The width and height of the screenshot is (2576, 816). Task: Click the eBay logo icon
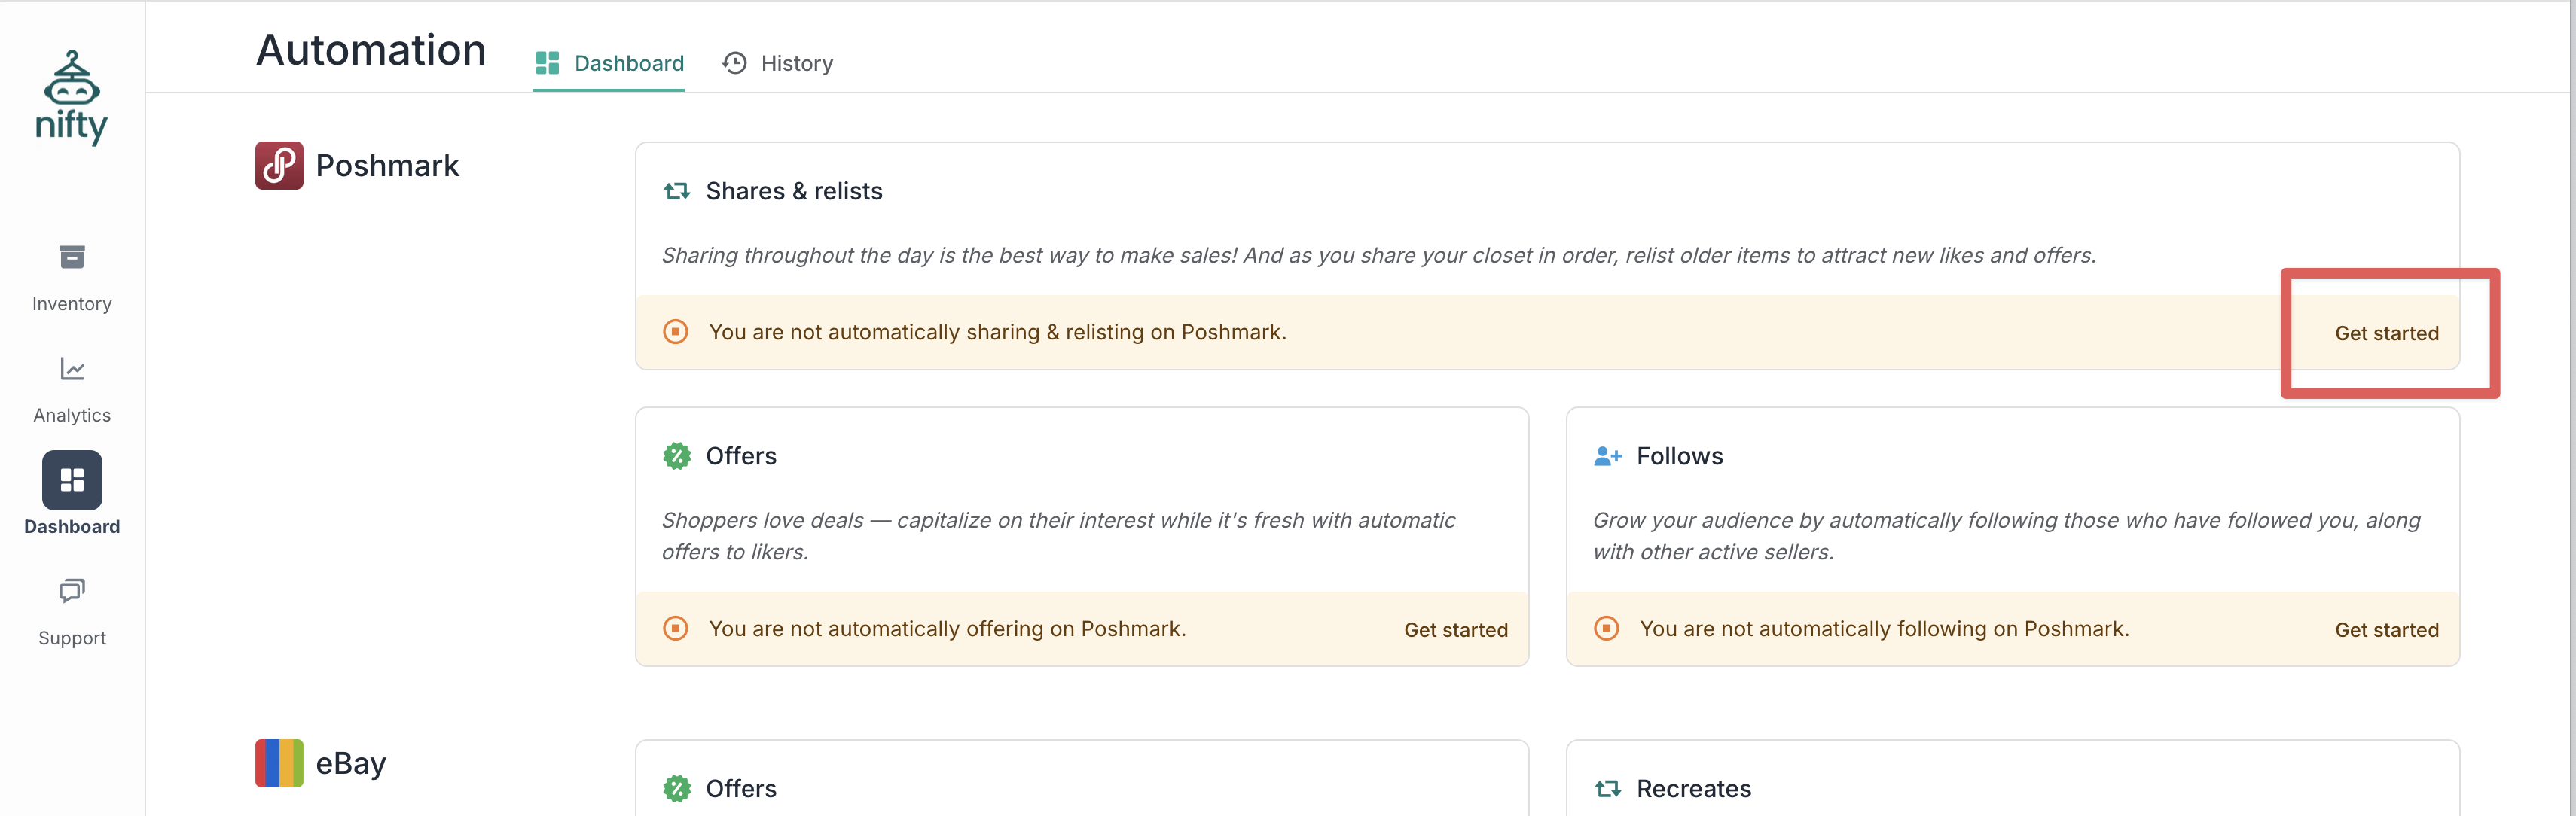[279, 763]
